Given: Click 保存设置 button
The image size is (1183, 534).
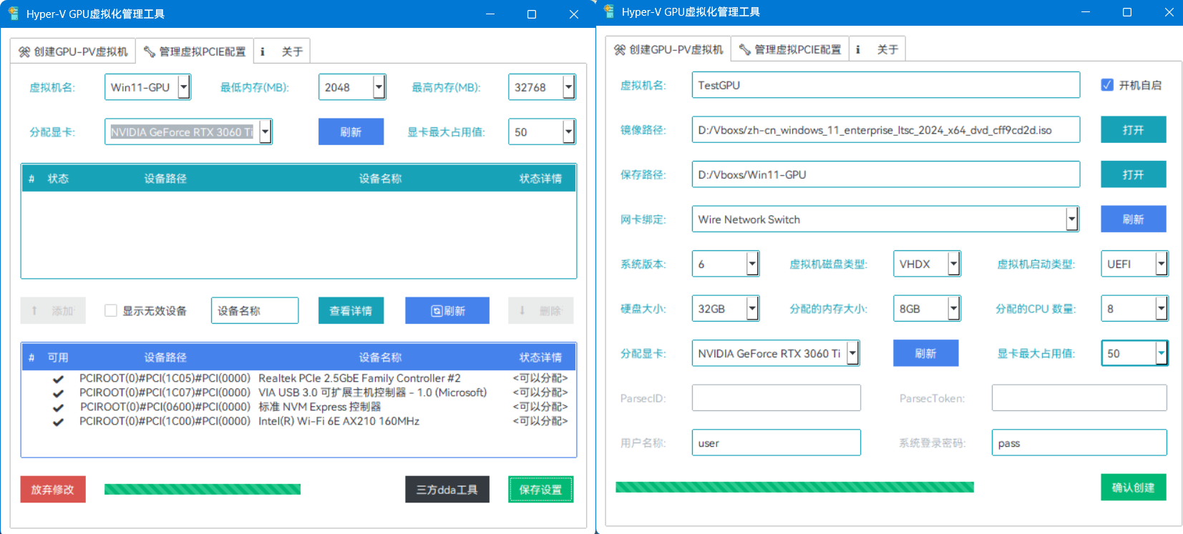Looking at the screenshot, I should coord(541,490).
